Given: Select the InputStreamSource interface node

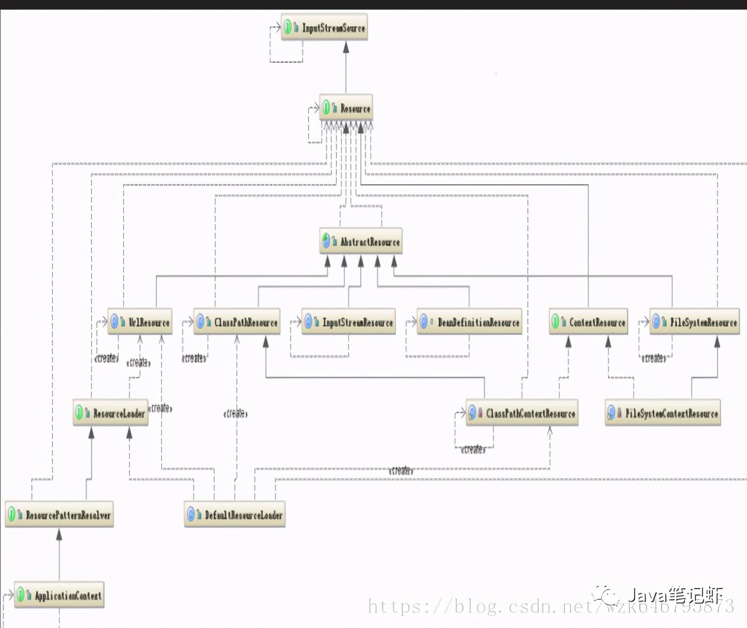Looking at the screenshot, I should coord(324,27).
